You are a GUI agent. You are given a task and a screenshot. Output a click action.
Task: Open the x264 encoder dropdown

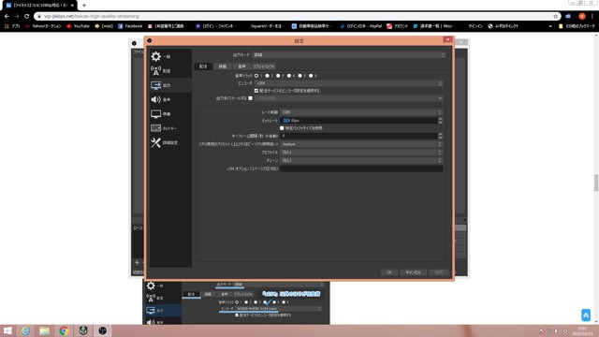pyautogui.click(x=349, y=83)
